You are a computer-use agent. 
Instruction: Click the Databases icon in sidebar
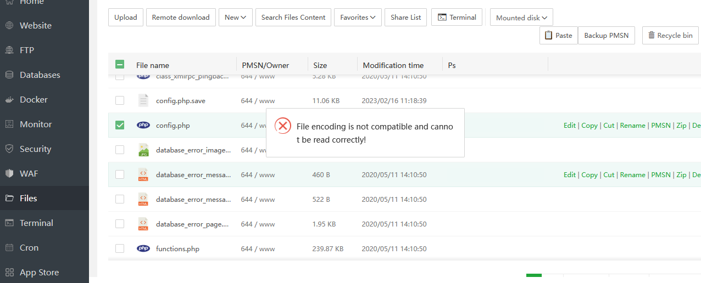pos(9,75)
